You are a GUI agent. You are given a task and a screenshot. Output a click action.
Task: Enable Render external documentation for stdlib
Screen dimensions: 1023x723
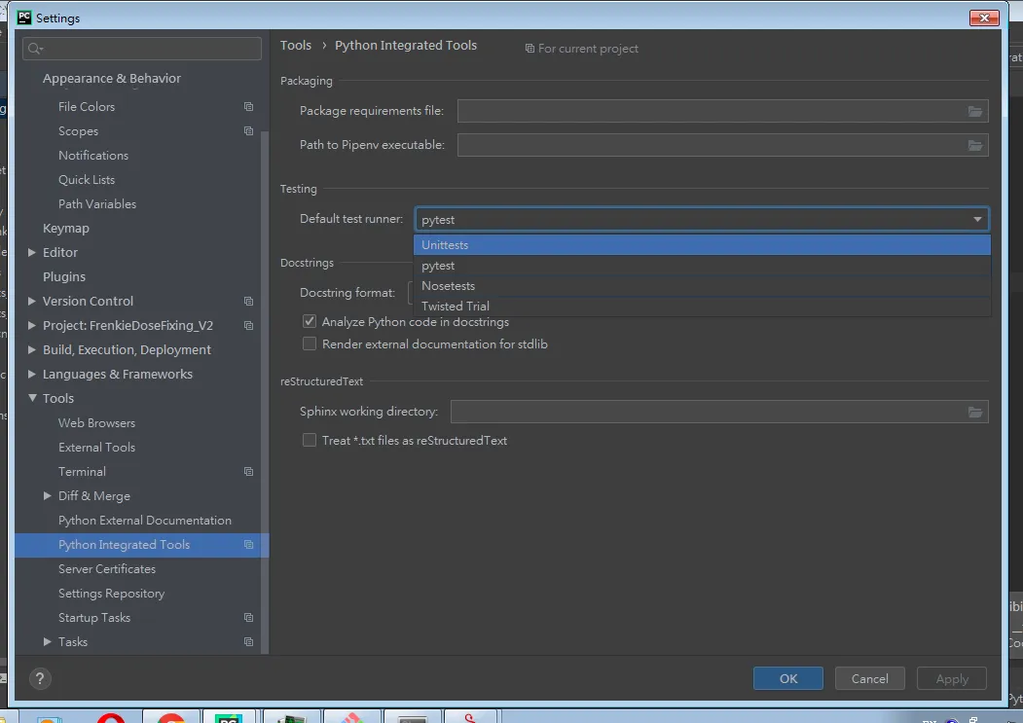pyautogui.click(x=310, y=343)
